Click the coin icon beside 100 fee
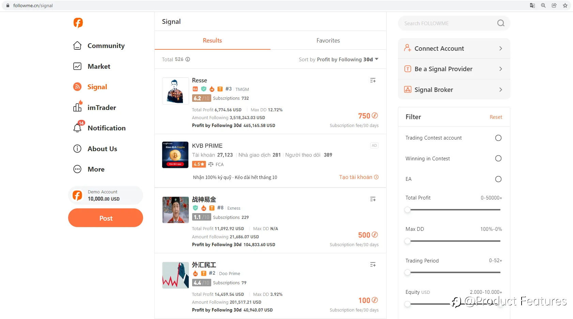573x319 pixels. coord(375,300)
